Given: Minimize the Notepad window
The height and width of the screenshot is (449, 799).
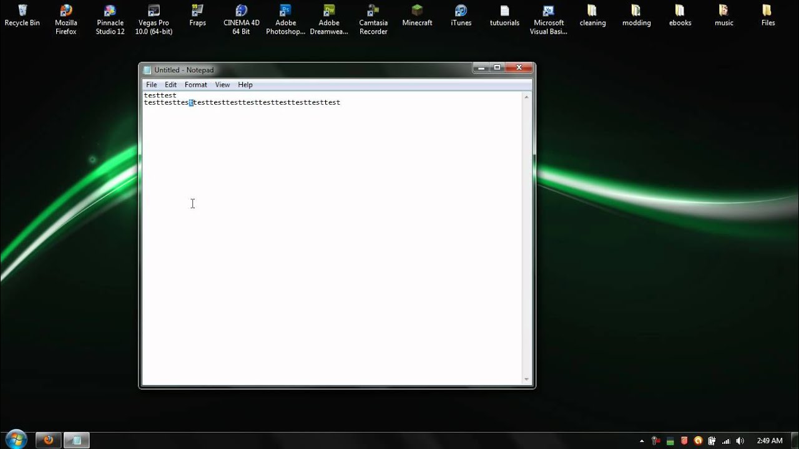Looking at the screenshot, I should pyautogui.click(x=481, y=67).
